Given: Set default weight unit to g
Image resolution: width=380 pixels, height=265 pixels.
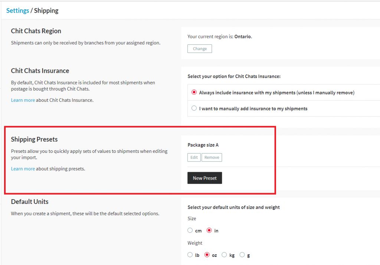Looking at the screenshot, I should [242, 255].
